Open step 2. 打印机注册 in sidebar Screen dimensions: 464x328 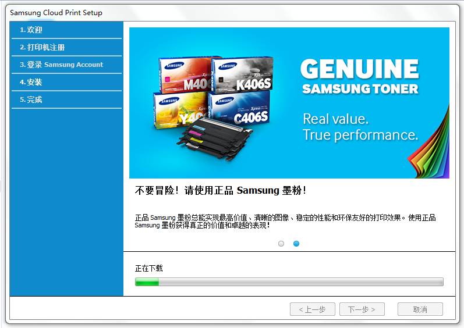66,47
